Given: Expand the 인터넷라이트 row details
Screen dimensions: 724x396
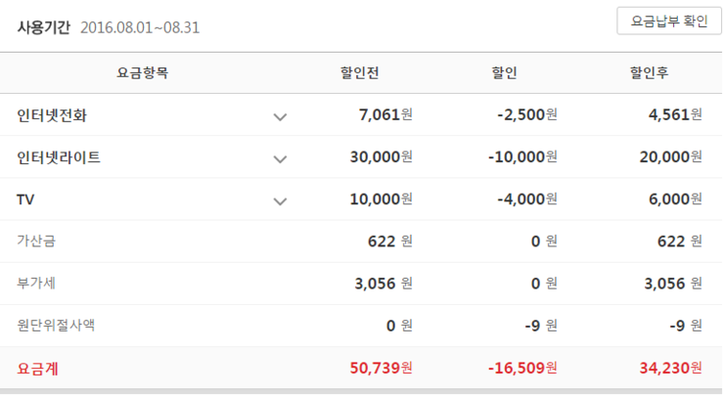Looking at the screenshot, I should 281,158.
